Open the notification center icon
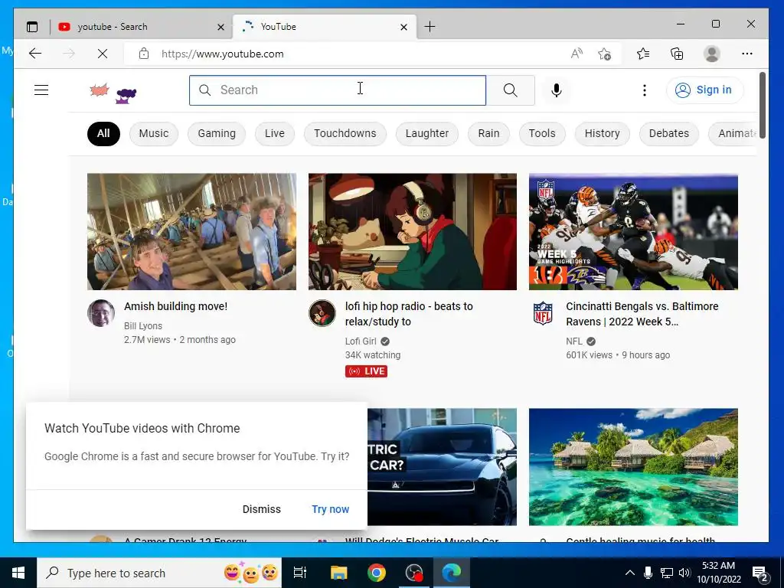784x588 pixels. pos(759,573)
